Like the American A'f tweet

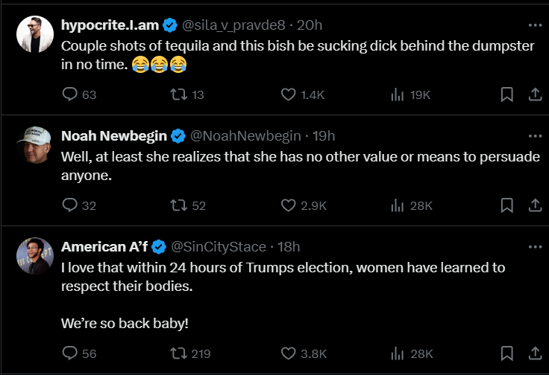pyautogui.click(x=289, y=353)
